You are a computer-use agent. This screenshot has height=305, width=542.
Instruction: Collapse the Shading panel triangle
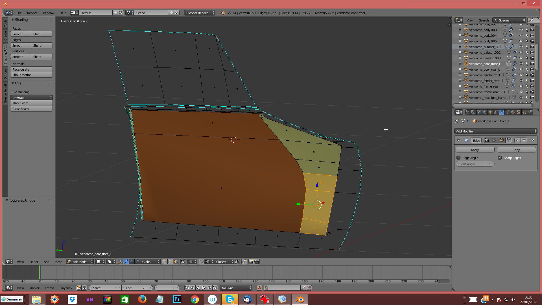(13, 19)
